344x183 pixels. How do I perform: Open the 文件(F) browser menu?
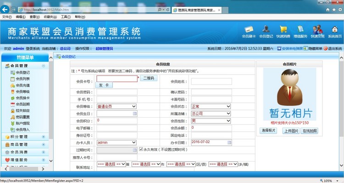(7, 17)
